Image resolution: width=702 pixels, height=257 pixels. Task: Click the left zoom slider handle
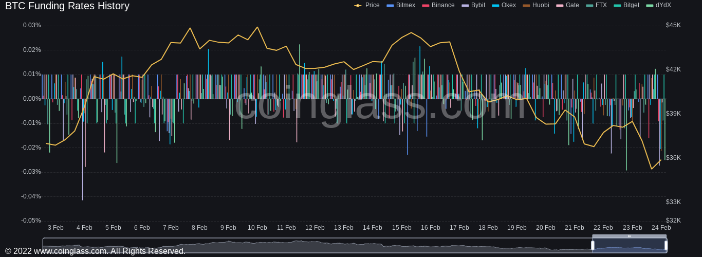coord(593,246)
